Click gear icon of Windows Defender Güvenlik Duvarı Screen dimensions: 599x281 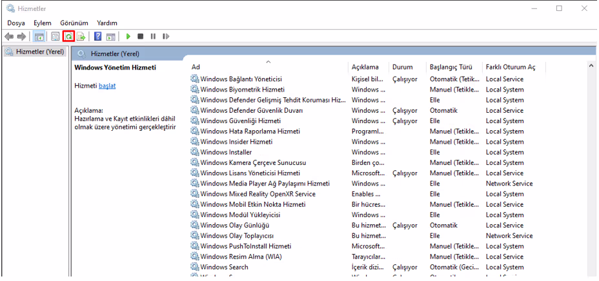(195, 110)
